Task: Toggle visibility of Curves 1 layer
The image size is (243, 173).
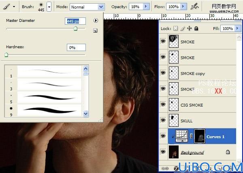Action: point(163,136)
